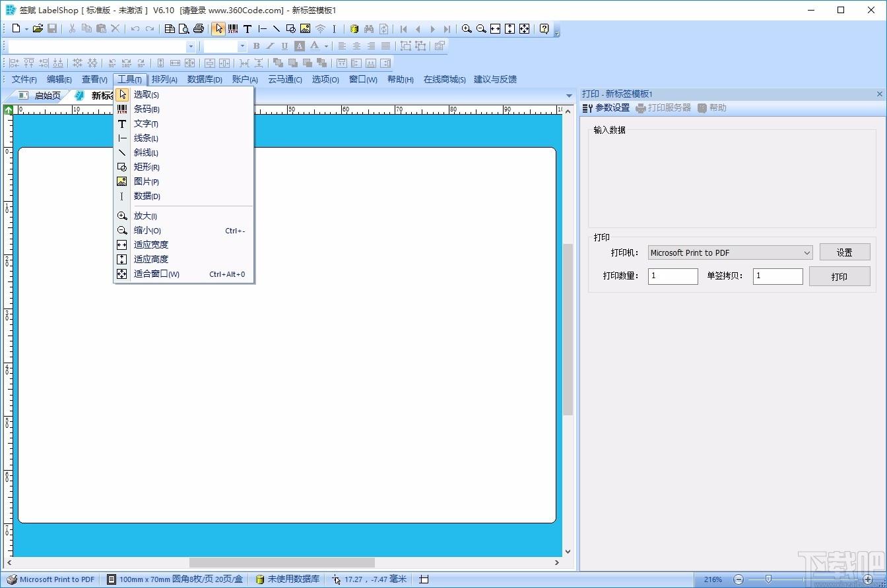
Task: Open the 云马通(C) menu
Action: coord(285,79)
